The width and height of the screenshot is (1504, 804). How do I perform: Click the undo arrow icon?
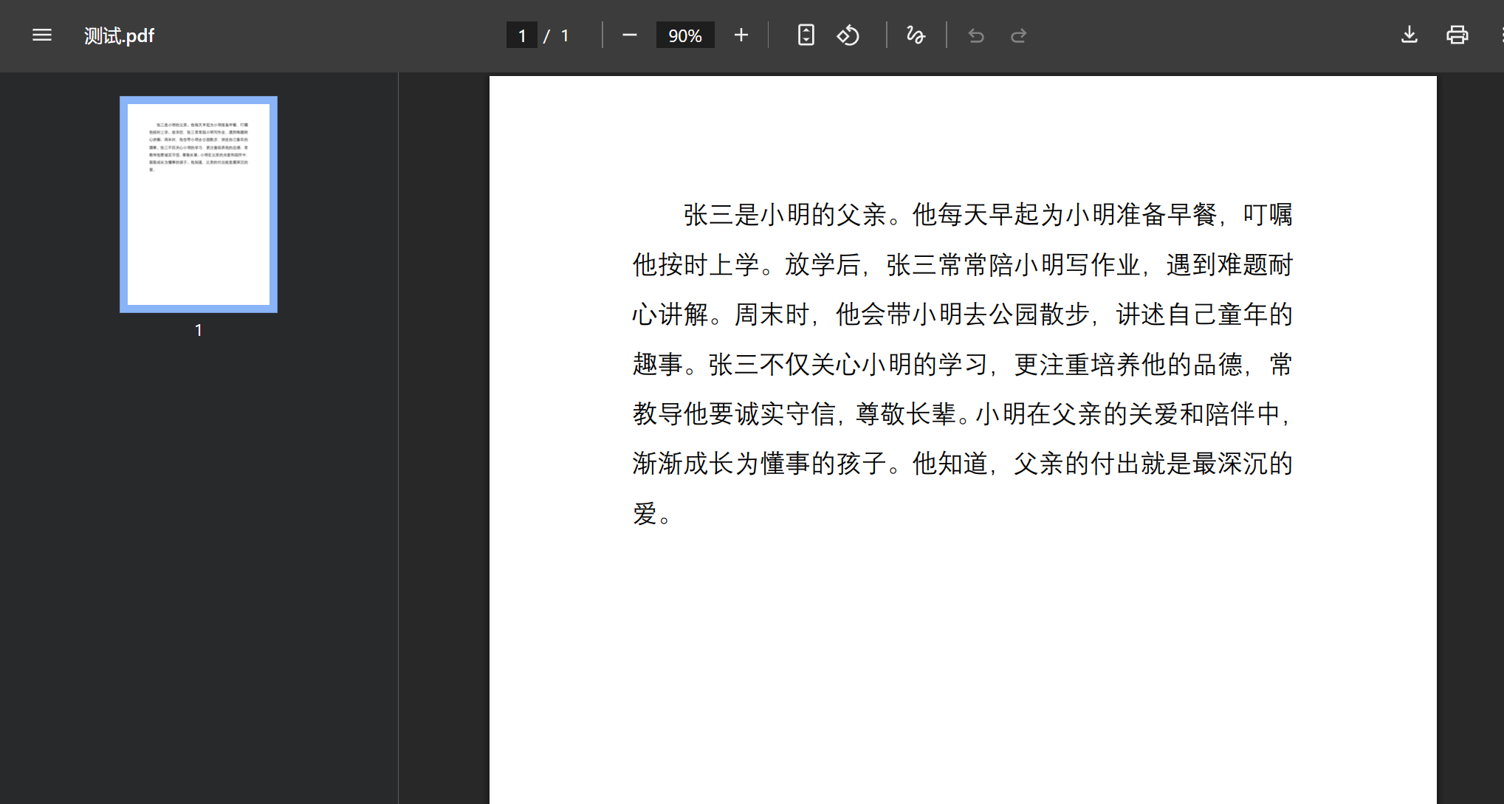976,35
